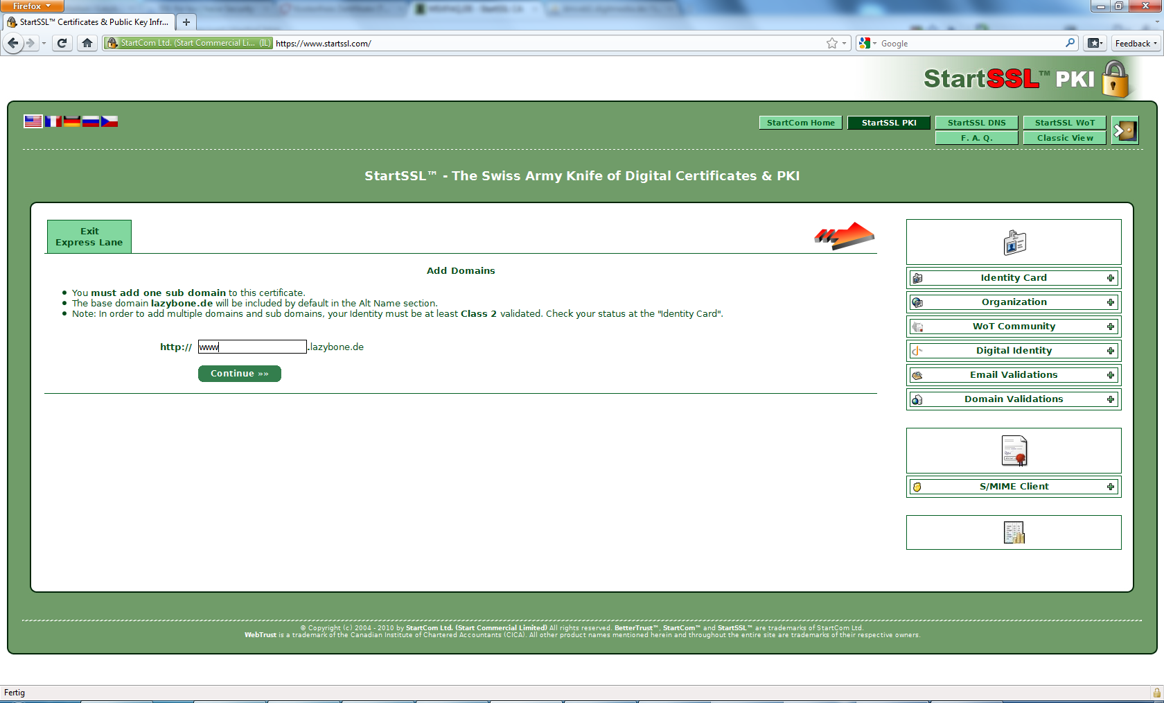Bookmark this page with the star
The image size is (1164, 703).
pos(832,43)
